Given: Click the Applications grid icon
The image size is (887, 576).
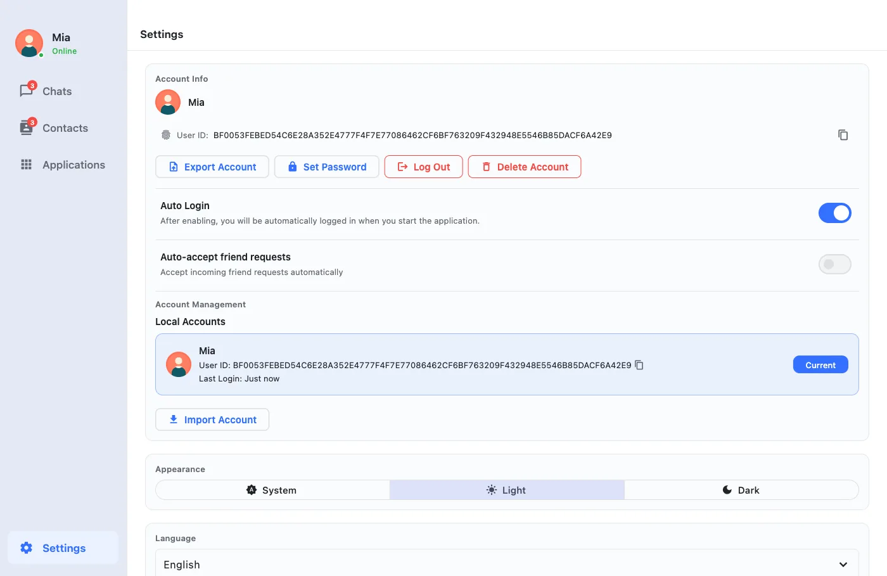Looking at the screenshot, I should [27, 165].
